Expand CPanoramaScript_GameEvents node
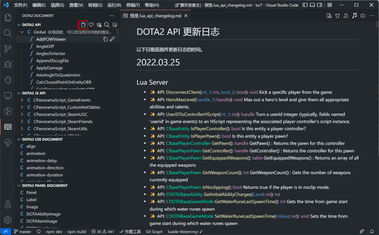 coord(22,100)
